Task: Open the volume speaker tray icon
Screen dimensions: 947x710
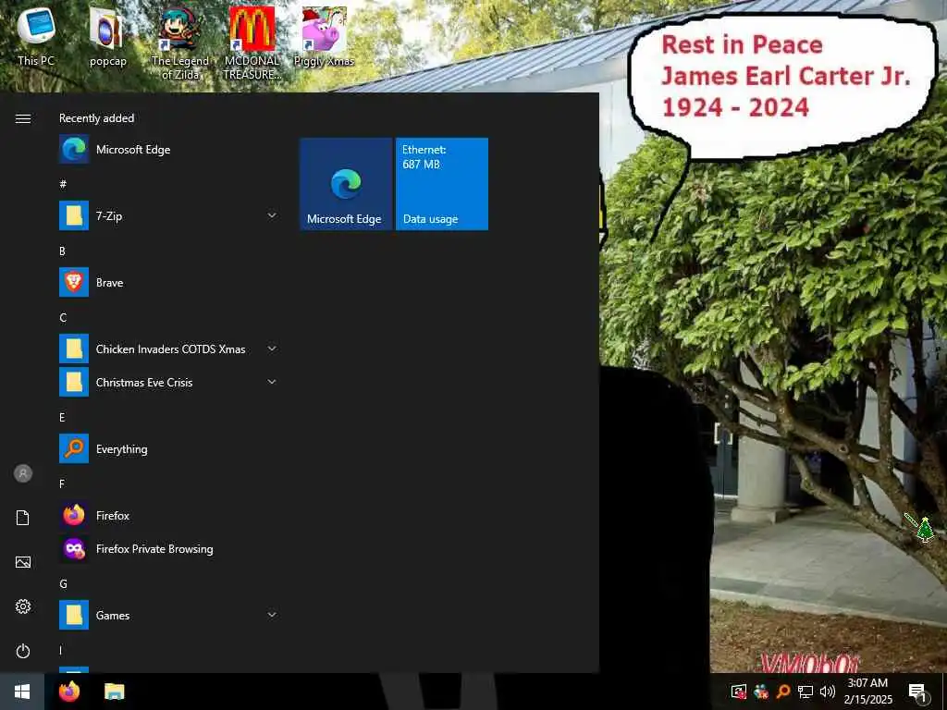Action: click(x=828, y=692)
